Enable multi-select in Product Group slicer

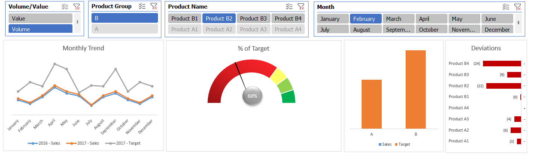[x=142, y=6]
